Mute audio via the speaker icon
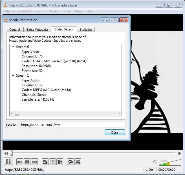 (x=155, y=162)
